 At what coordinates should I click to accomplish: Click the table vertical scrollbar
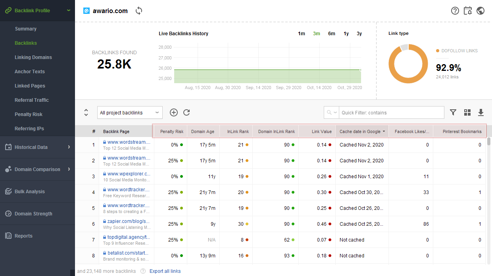point(489,141)
